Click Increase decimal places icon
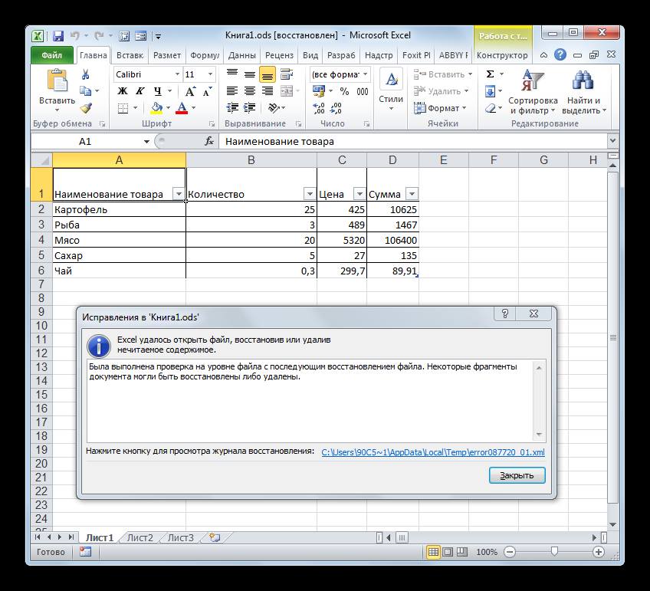 coord(319,108)
